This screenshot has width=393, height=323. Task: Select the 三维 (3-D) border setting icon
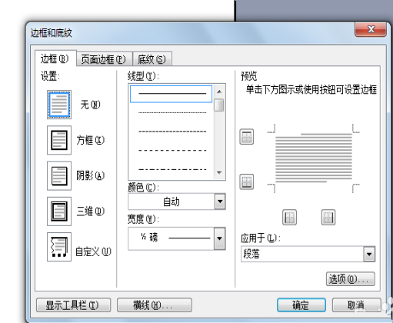(x=59, y=211)
